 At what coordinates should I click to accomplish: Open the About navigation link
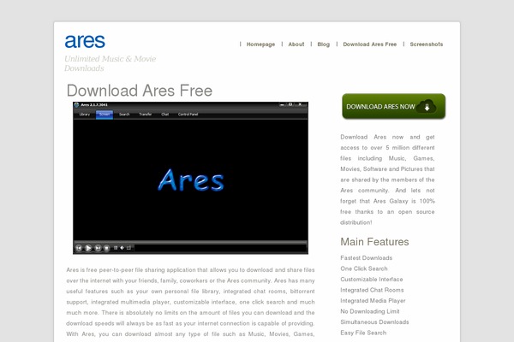coord(296,44)
